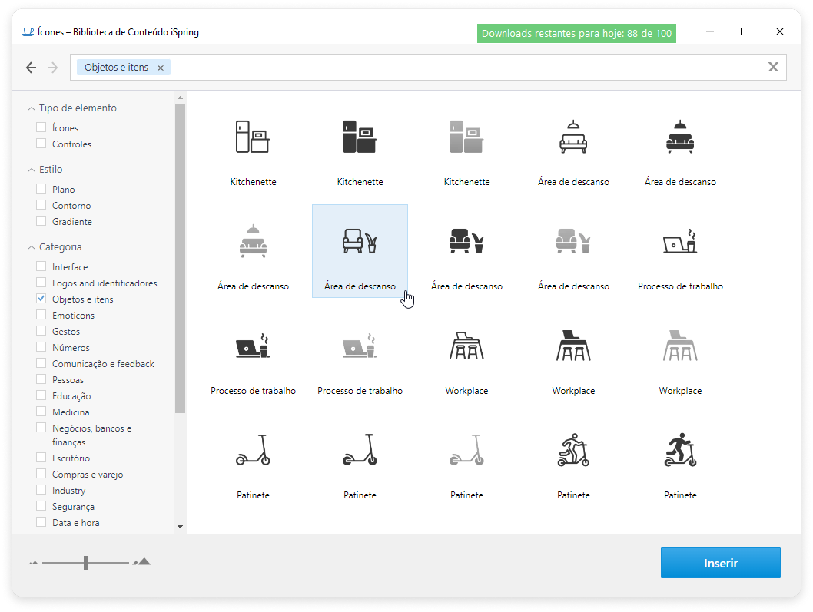This screenshot has height=612, width=813.
Task: Click the thumbnail size slider handle
Action: 86,562
